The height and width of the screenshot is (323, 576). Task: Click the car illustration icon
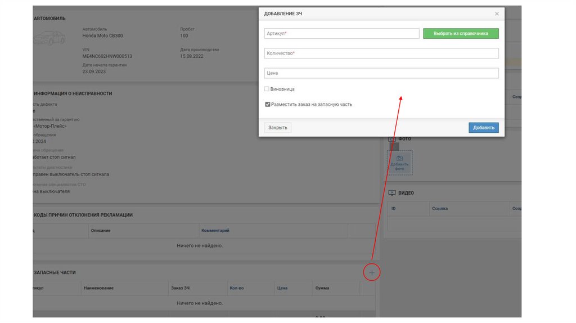point(49,39)
